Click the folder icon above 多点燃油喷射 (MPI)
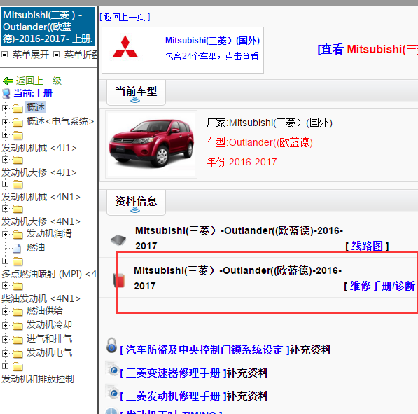418x414 pixels. (x=18, y=261)
